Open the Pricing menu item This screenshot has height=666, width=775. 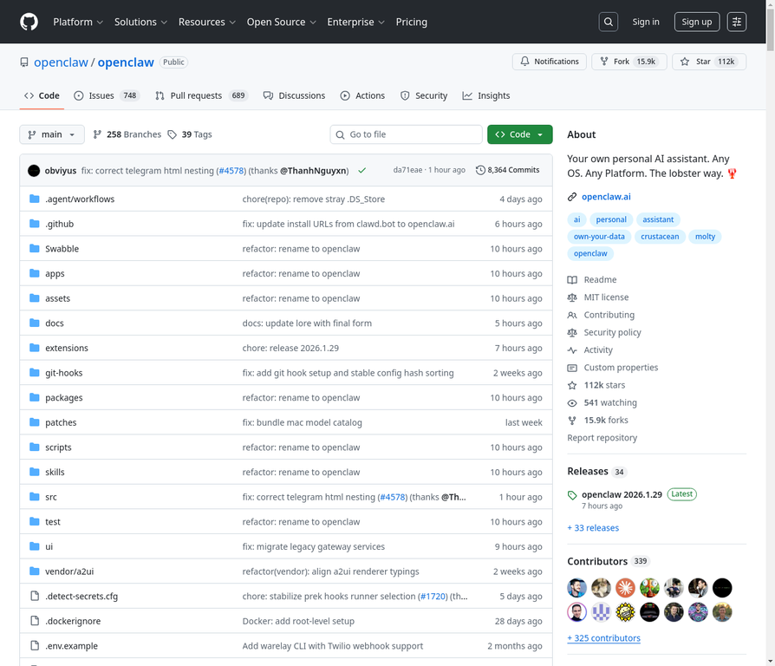click(411, 22)
